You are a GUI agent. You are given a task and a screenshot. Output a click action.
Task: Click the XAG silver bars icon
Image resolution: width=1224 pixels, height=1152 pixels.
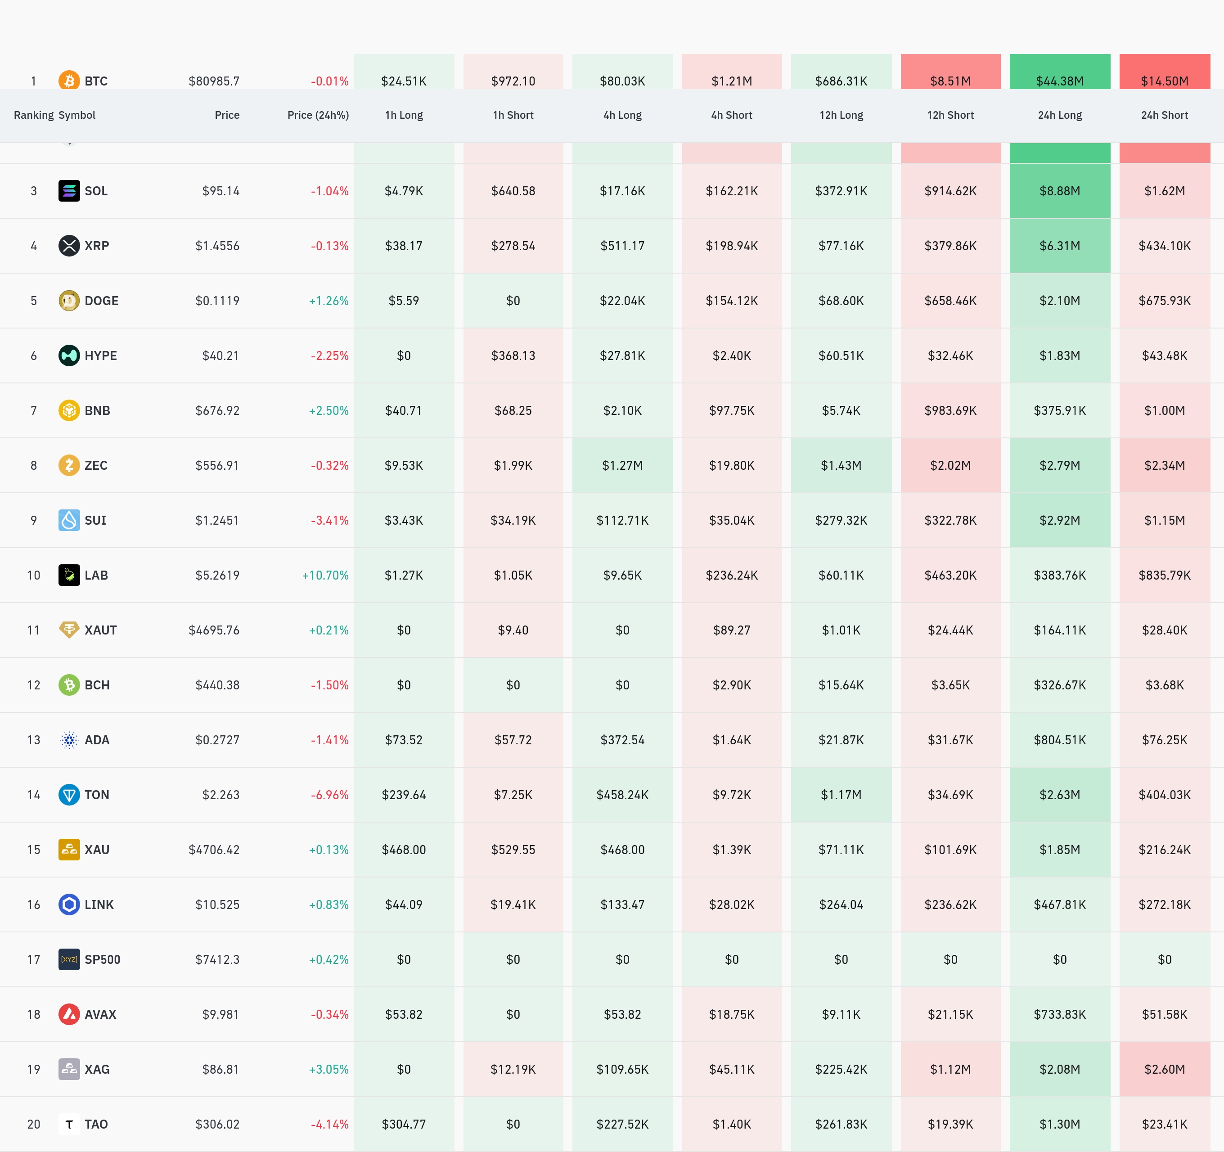[69, 1069]
